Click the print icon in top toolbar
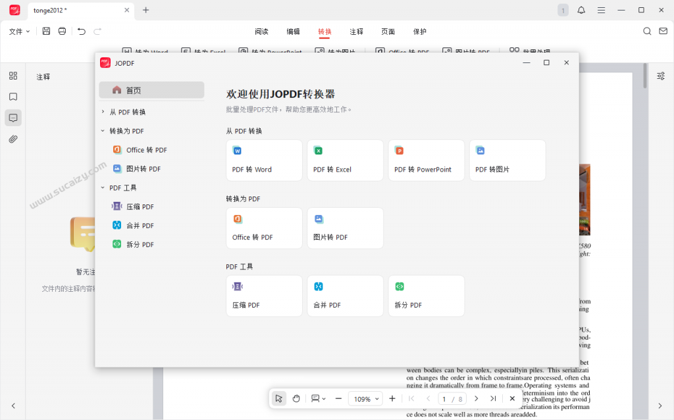The image size is (674, 420). pyautogui.click(x=62, y=31)
